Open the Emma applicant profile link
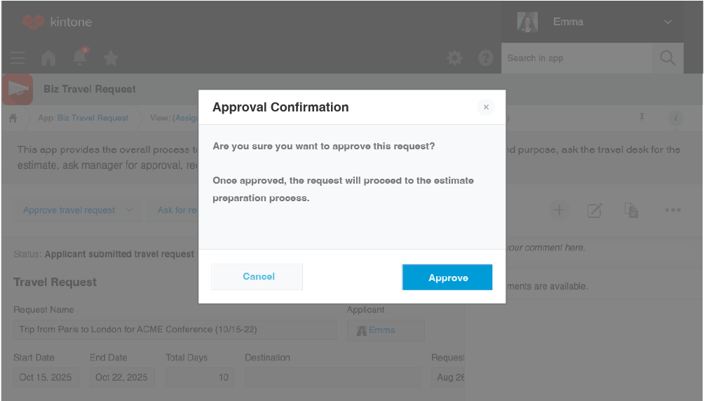 pos(381,330)
